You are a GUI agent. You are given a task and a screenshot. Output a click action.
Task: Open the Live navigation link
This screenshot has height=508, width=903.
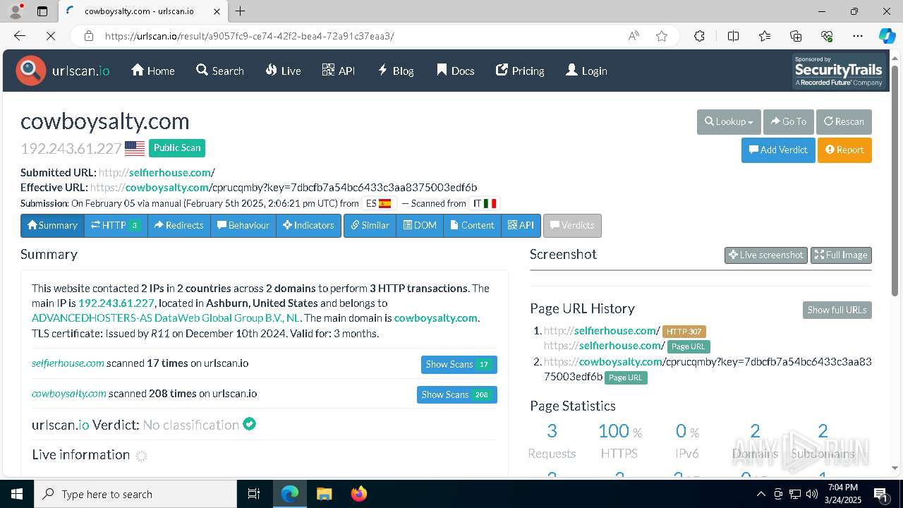(284, 71)
